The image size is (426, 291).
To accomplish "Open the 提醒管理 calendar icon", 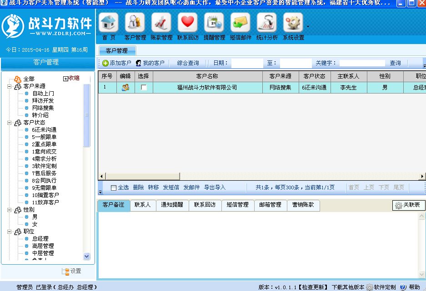I will 214,22.
